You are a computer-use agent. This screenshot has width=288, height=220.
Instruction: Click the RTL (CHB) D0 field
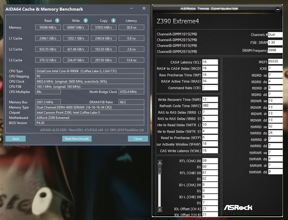pos(210,173)
